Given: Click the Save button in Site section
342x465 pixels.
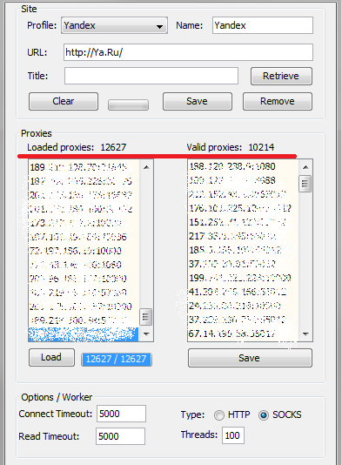Looking at the screenshot, I should (x=198, y=101).
